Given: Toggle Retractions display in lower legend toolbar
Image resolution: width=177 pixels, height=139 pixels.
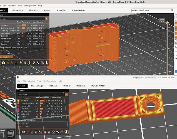Looking at the screenshot, I should pos(28,132).
